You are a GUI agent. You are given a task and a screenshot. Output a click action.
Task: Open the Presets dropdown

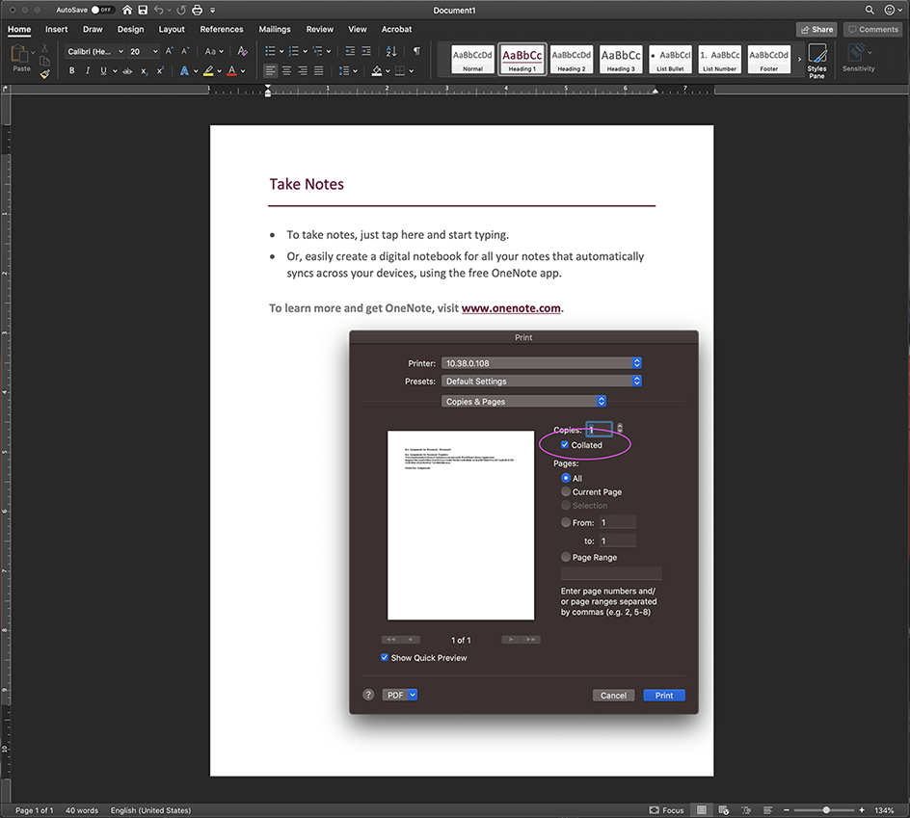[x=541, y=382]
